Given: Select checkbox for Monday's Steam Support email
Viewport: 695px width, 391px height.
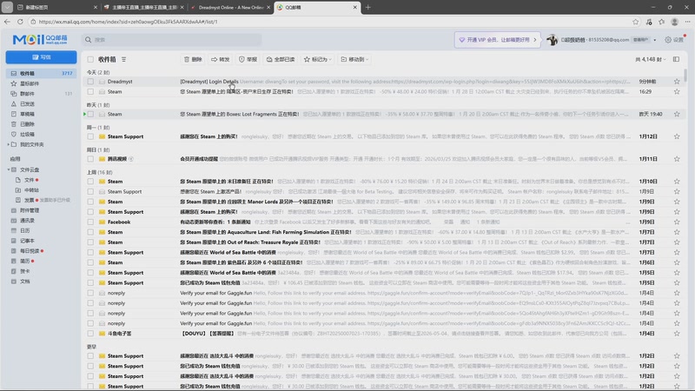Looking at the screenshot, I should 90,136.
